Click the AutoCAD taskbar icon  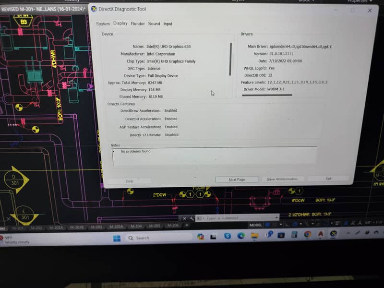coord(321,234)
